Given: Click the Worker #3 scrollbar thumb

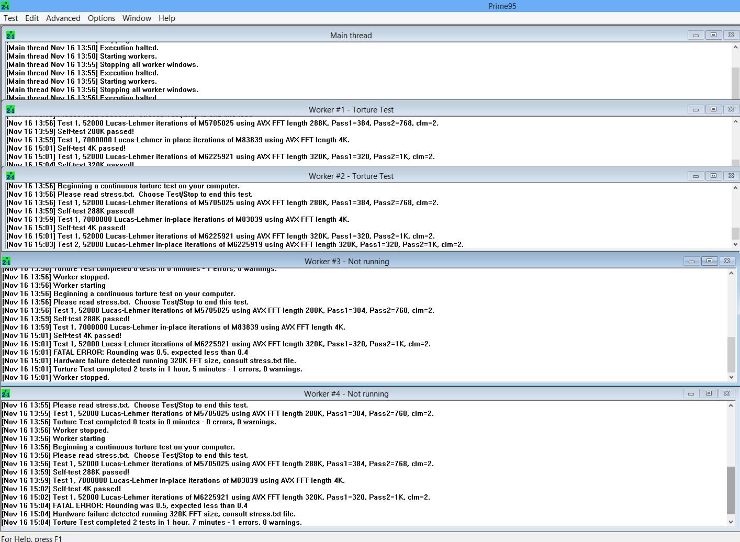Looking at the screenshot, I should pos(731,354).
